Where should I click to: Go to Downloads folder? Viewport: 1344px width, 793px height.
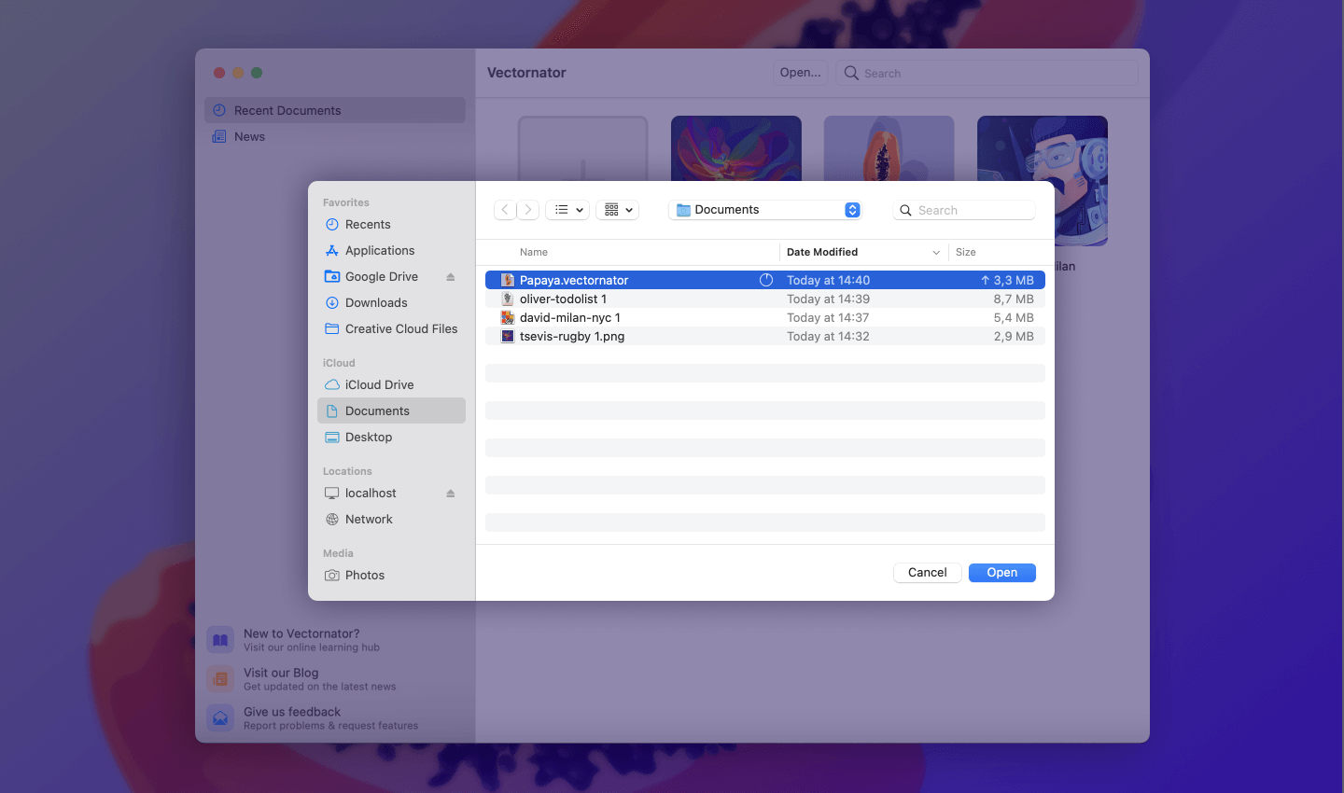tap(391, 302)
